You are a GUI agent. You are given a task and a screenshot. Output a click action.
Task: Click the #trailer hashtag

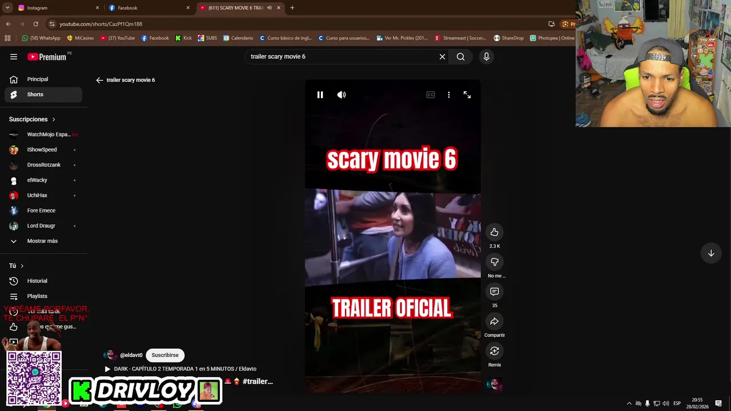click(258, 381)
